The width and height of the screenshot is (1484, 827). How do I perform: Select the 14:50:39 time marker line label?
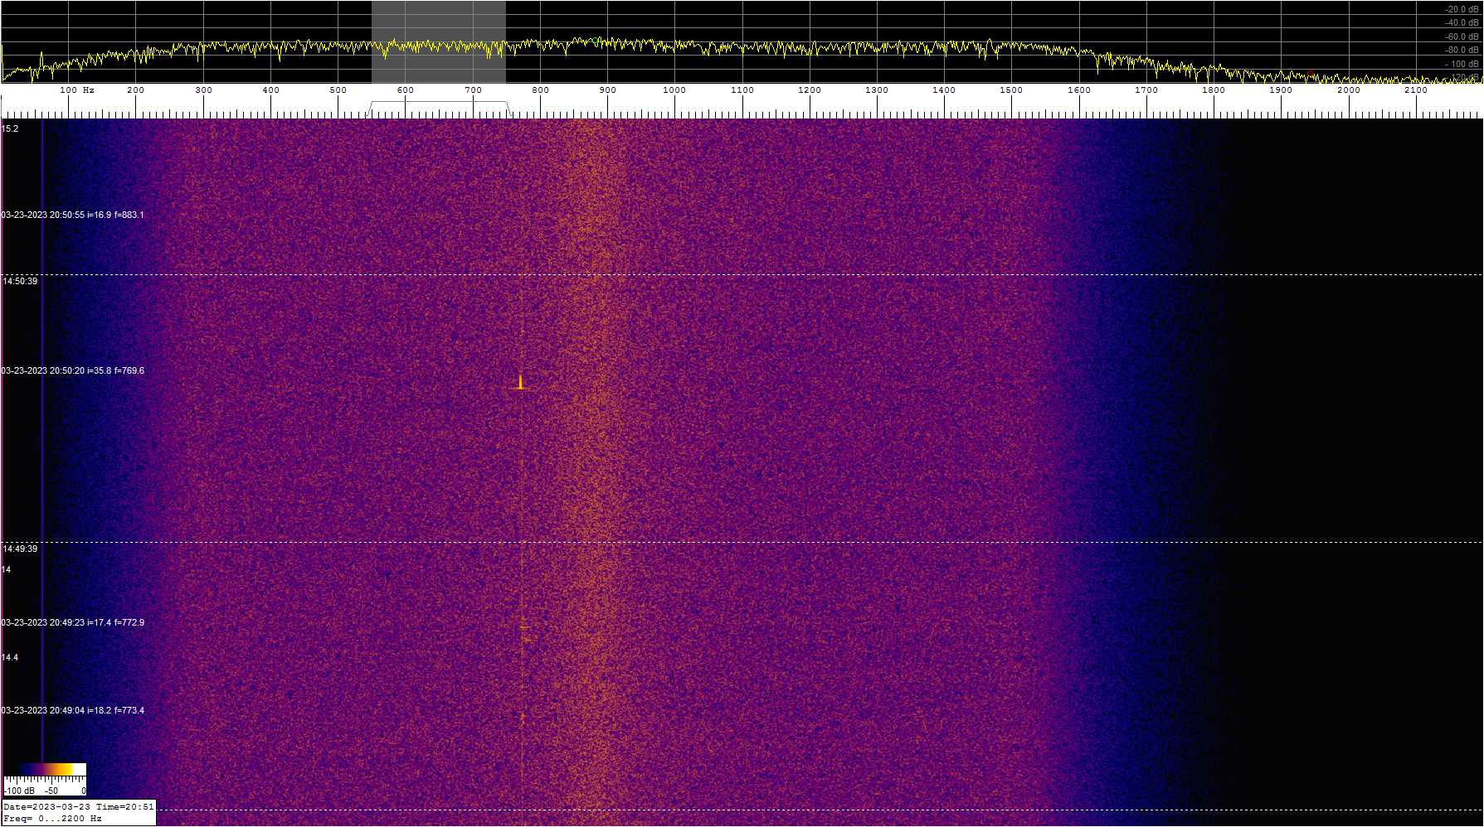click(20, 282)
